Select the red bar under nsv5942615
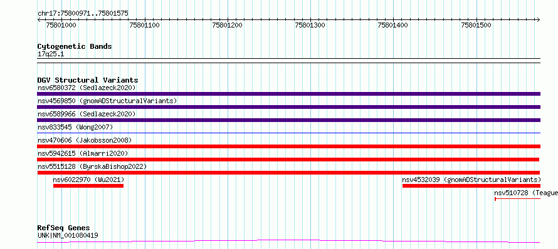 288,160
